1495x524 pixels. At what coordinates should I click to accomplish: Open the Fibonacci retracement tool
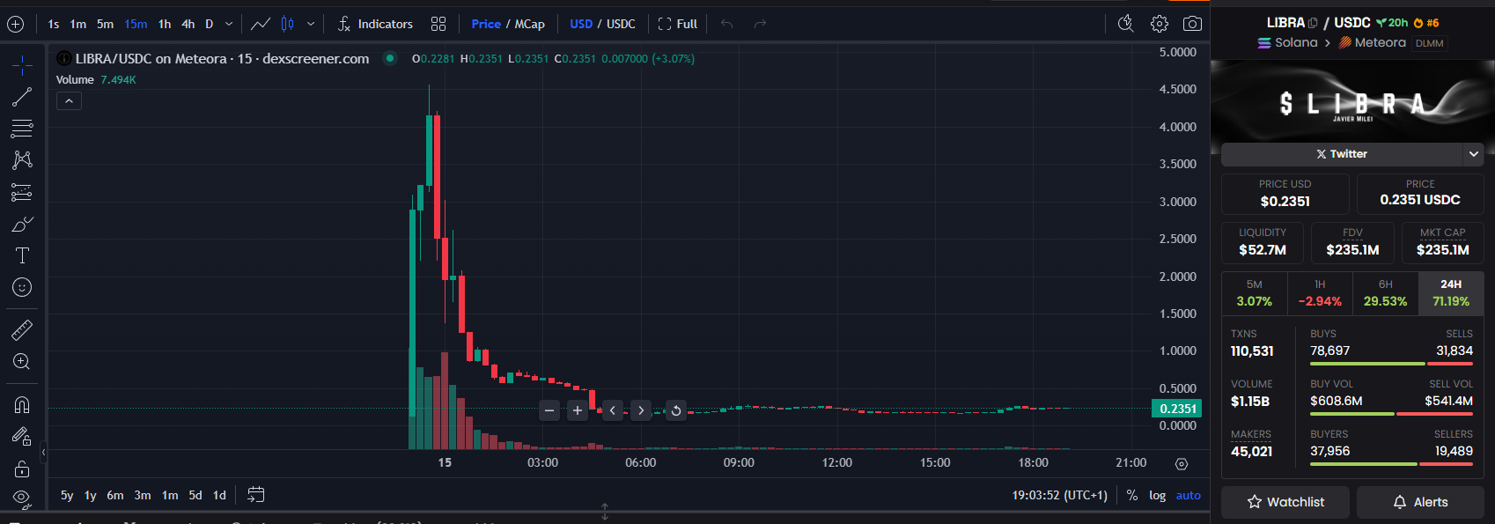[22, 129]
